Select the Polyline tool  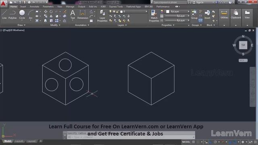tap(12, 14)
